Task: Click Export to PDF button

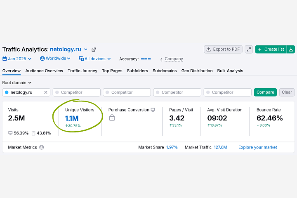Action: coord(223,49)
